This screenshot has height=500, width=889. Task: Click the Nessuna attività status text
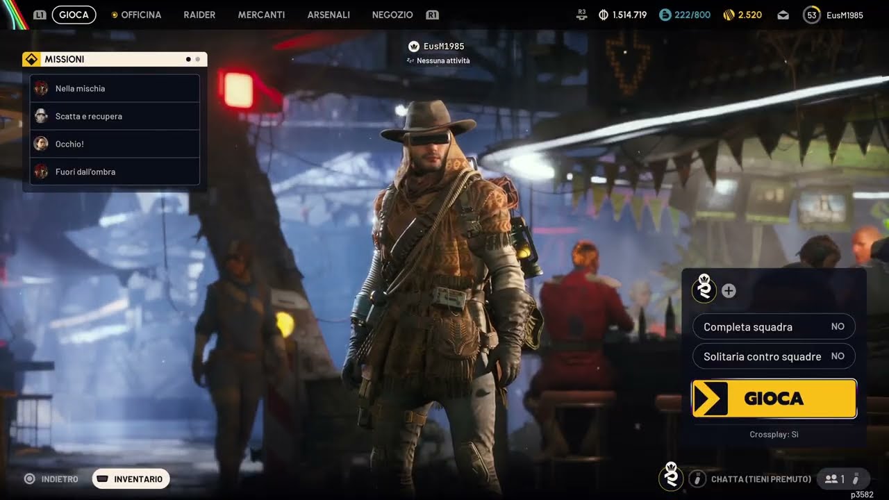(x=443, y=60)
